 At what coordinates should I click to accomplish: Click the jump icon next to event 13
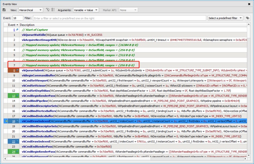[x=17, y=96]
